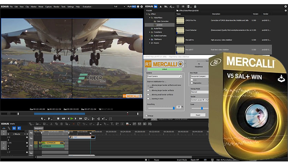The height and width of the screenshot is (167, 288).
Task: Click the Create Title T icon
Action: 112,124
